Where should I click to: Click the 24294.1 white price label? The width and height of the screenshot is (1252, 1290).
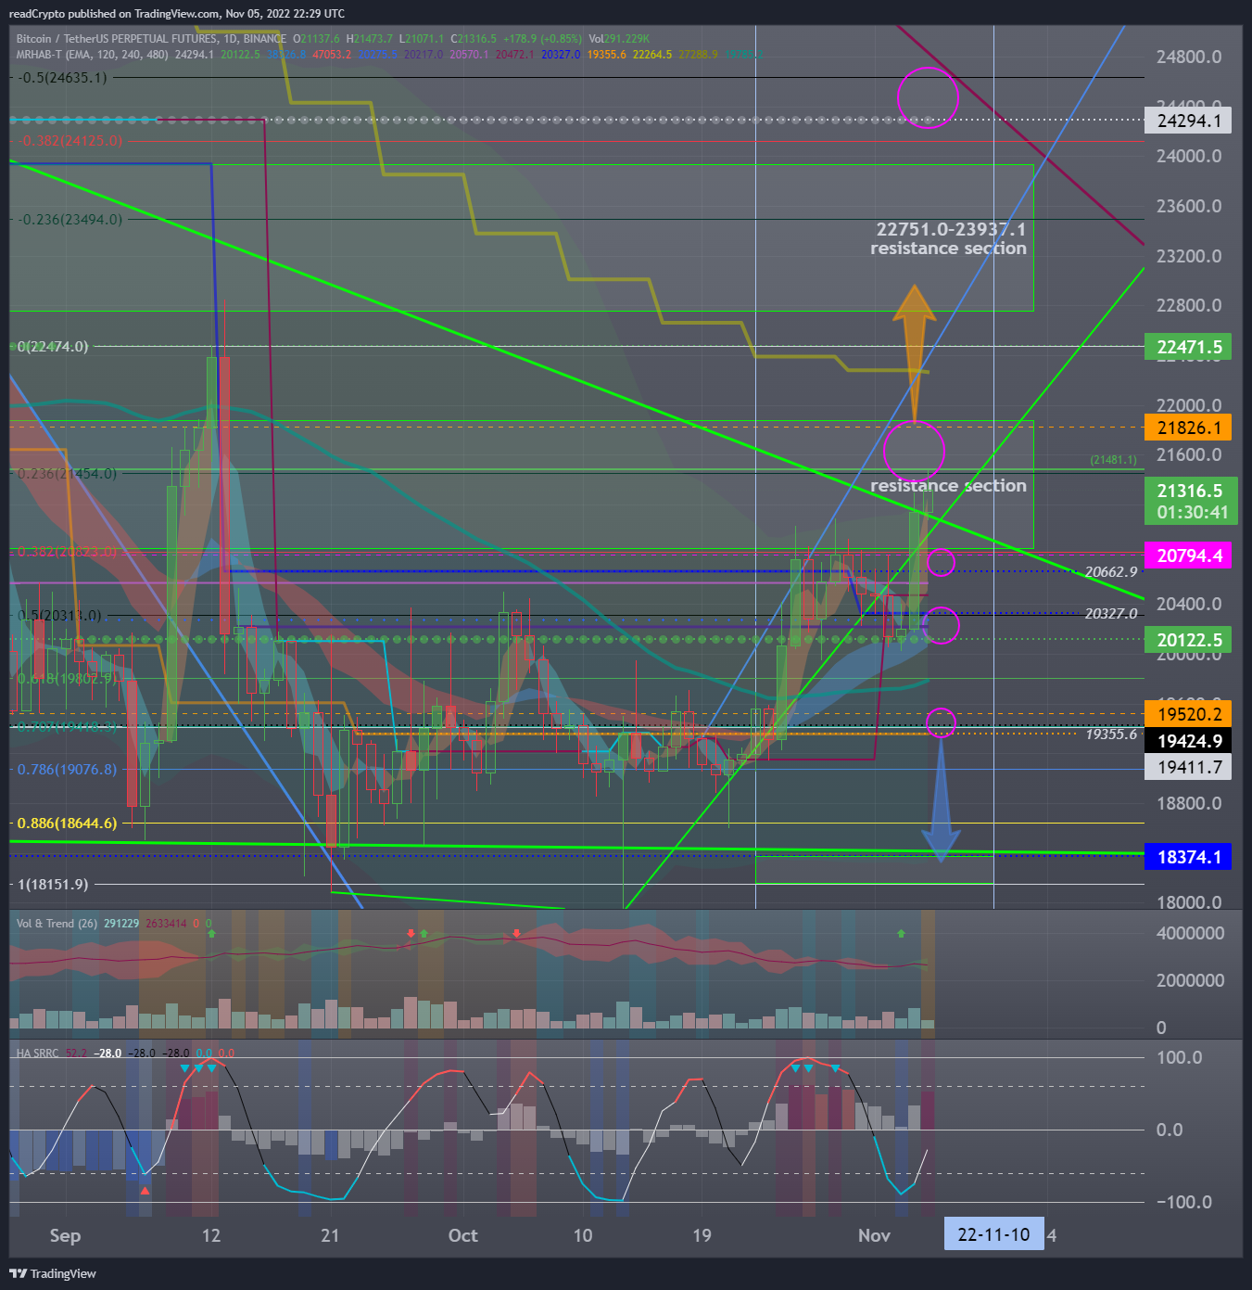1188,121
